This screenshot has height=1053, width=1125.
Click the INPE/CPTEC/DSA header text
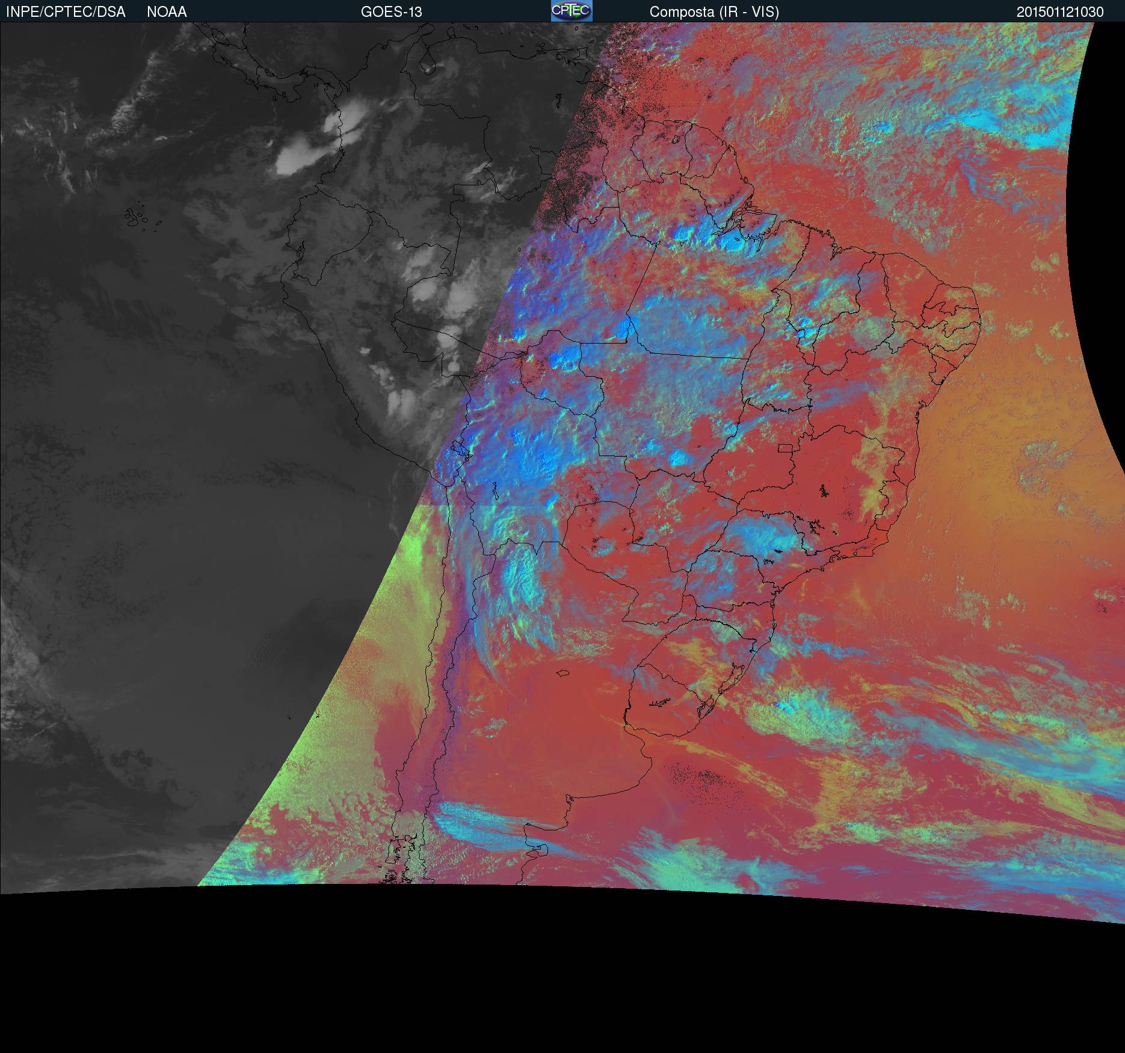pos(66,12)
